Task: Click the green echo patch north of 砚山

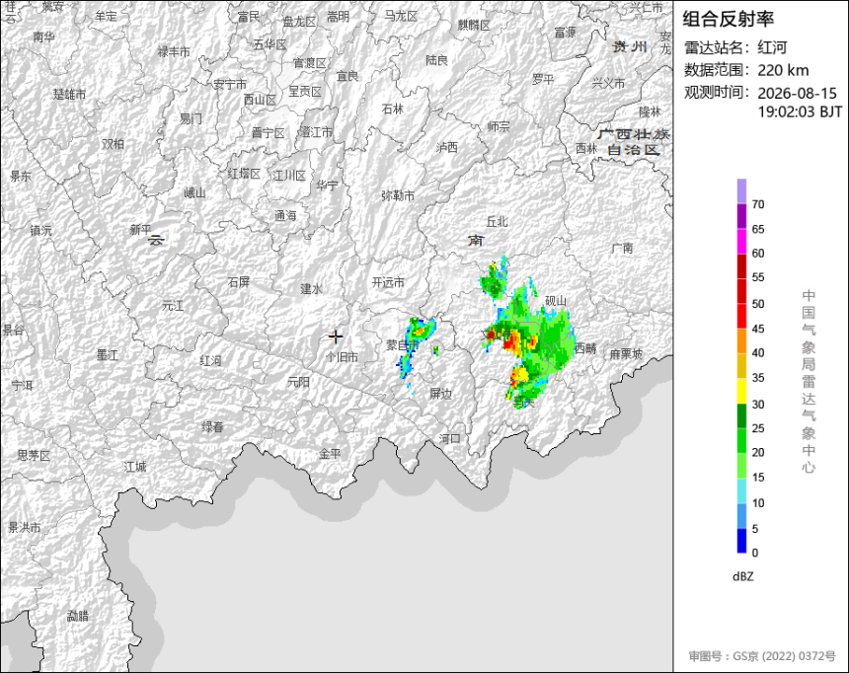Action: 494,280
